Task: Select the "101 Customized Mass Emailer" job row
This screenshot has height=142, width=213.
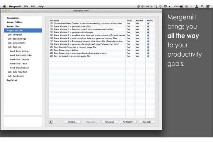Action: (x=102, y=23)
